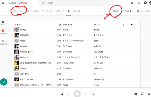Switch to the プレイリスト tab
This screenshot has width=151, height=97.
pos(18,11)
